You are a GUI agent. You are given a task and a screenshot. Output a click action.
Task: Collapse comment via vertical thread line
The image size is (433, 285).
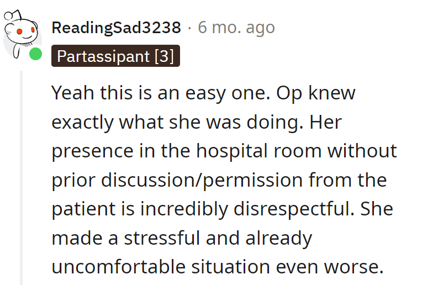[22, 177]
